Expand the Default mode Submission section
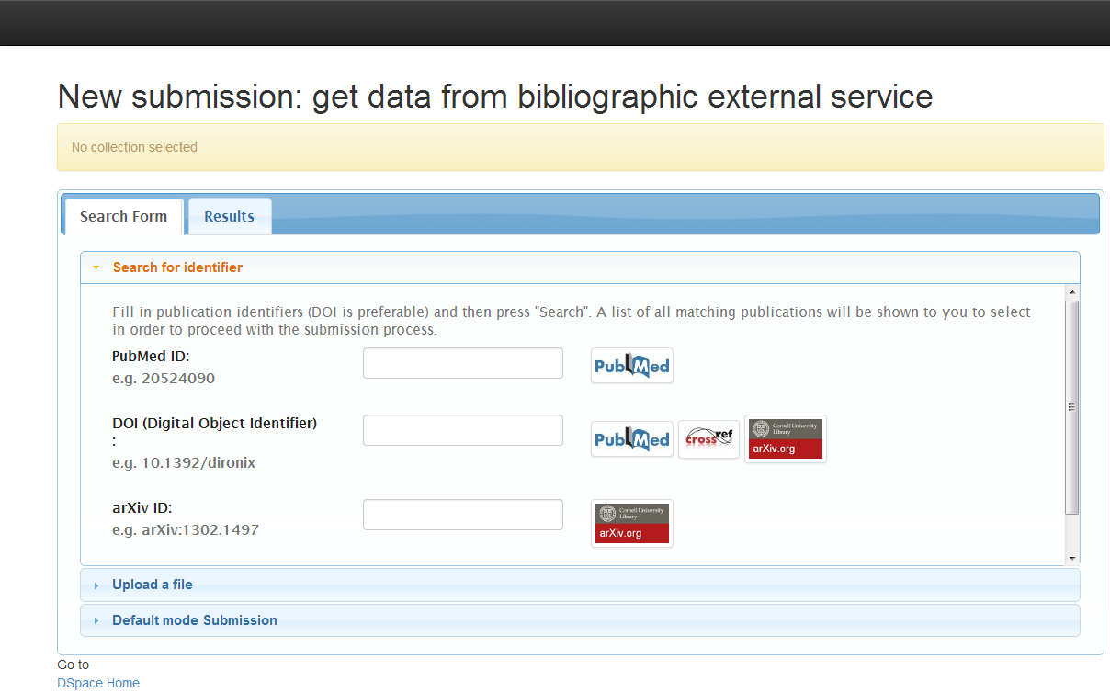 [195, 620]
